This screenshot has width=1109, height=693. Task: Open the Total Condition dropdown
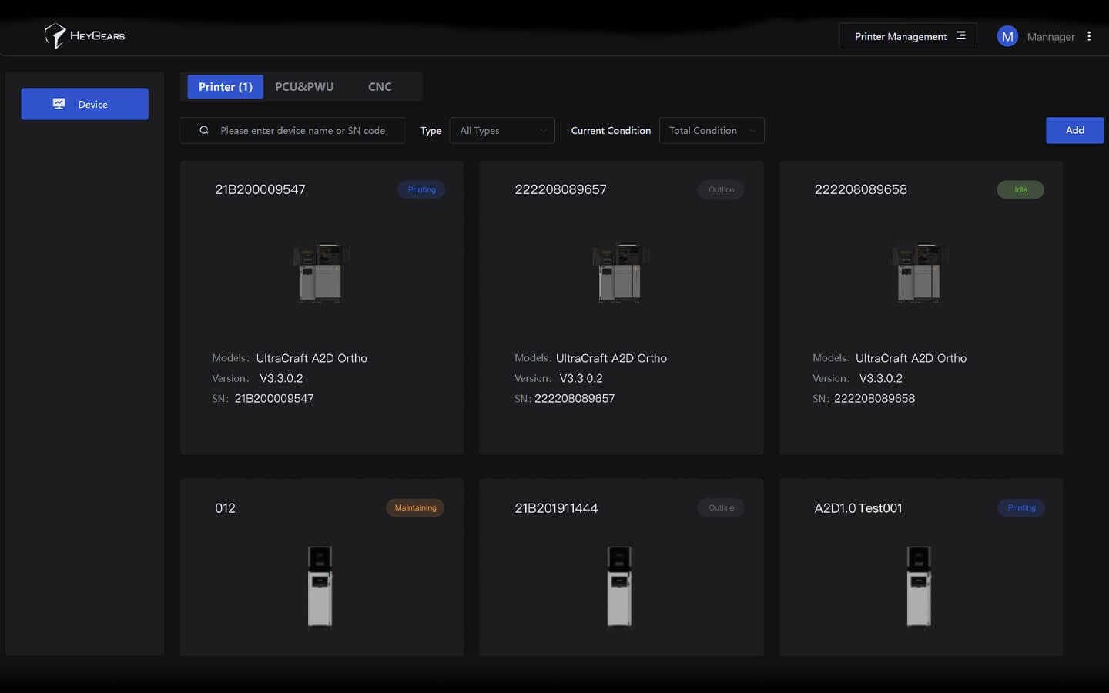tap(712, 131)
